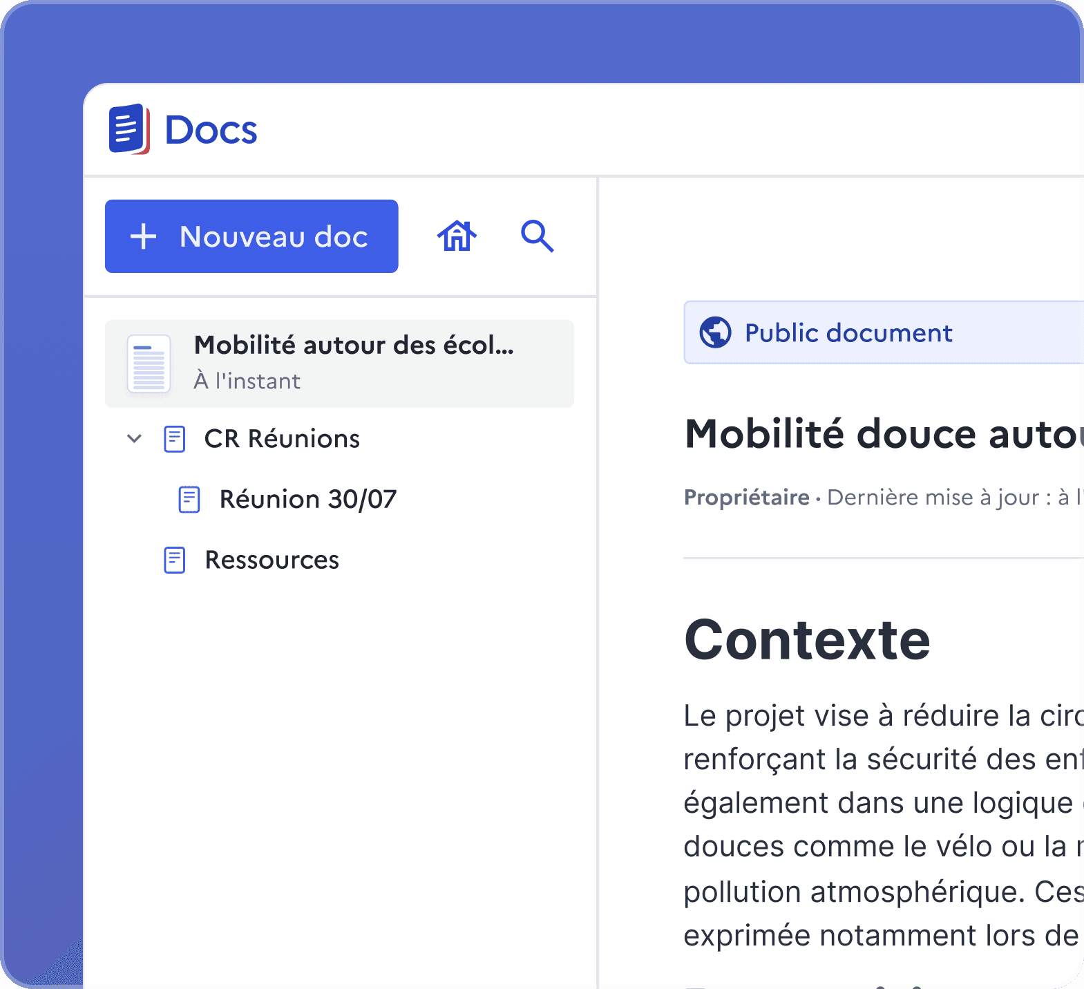Click the globe icon in the public banner

point(715,332)
